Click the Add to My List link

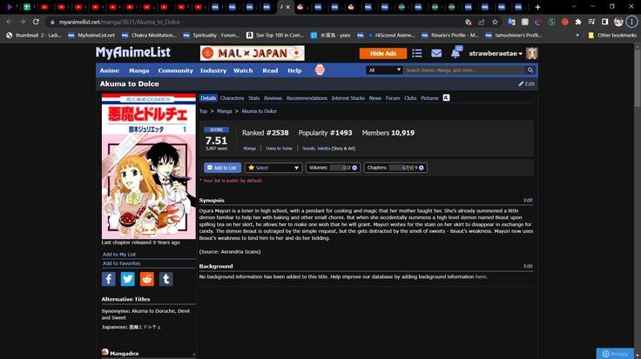119,254
